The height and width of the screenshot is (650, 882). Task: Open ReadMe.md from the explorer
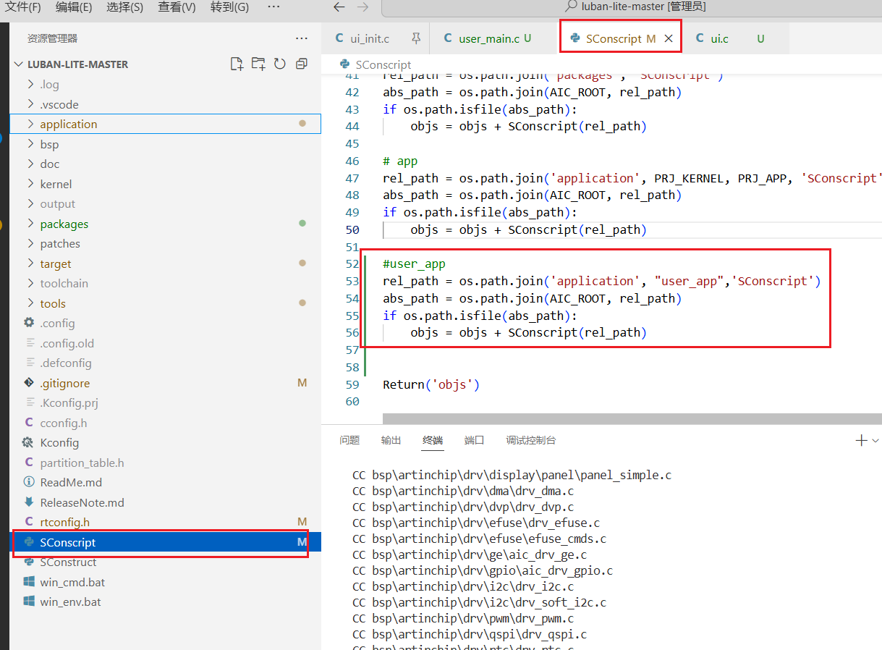[x=165, y=482]
